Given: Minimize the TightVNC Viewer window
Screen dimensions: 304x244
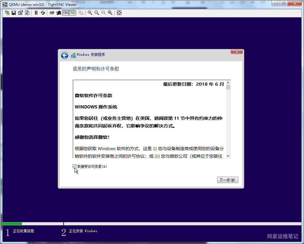Looking at the screenshot, I should click(276, 3).
